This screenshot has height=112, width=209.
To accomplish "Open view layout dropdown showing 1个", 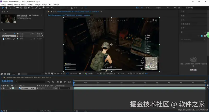I will pyautogui.click(x=125, y=74).
